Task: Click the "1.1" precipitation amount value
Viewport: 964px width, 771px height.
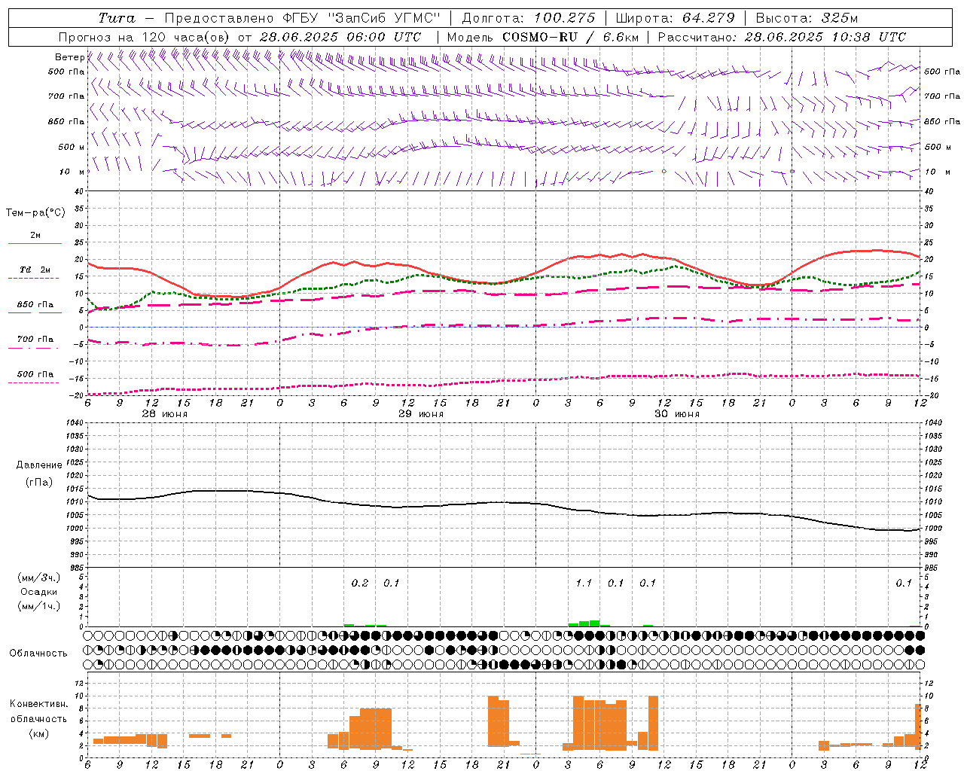Action: click(x=584, y=583)
